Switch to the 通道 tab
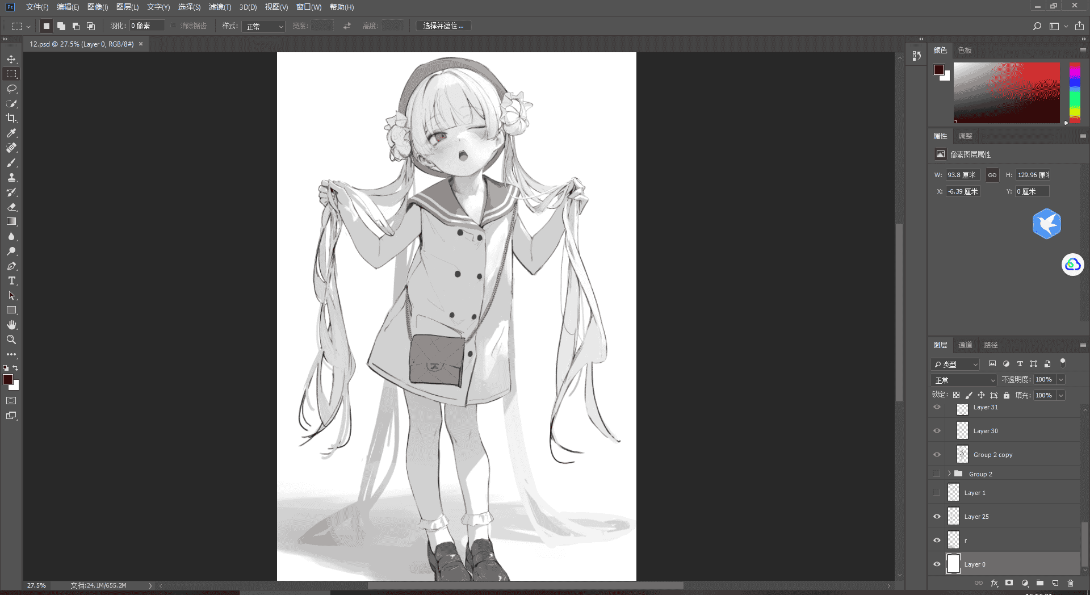The width and height of the screenshot is (1090, 595). (x=965, y=345)
